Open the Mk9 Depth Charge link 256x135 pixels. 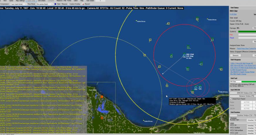point(238,74)
